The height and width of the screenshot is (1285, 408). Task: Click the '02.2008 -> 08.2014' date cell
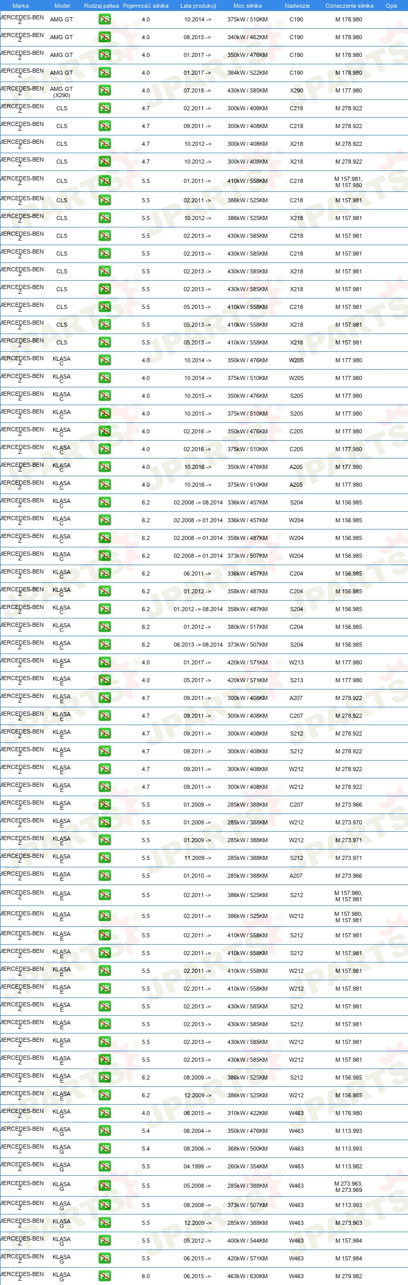point(198,502)
